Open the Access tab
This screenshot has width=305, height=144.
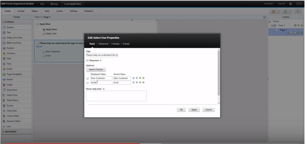click(21, 11)
